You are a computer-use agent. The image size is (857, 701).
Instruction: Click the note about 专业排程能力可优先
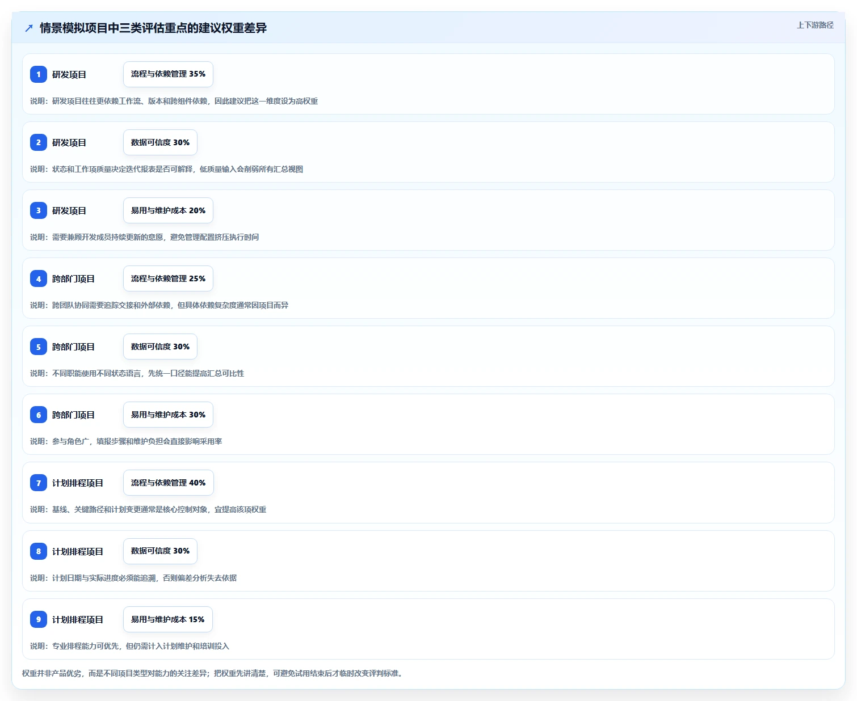tap(129, 646)
